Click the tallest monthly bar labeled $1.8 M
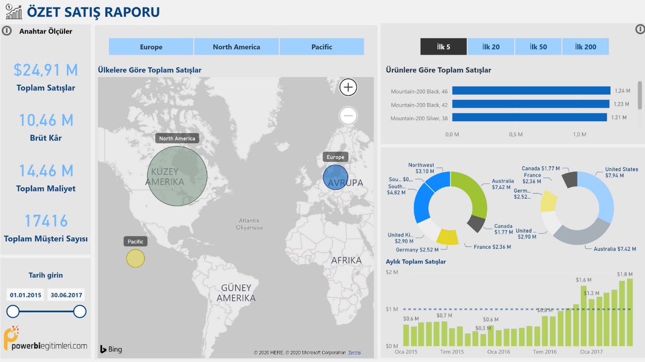645x362 pixels. [x=630, y=313]
